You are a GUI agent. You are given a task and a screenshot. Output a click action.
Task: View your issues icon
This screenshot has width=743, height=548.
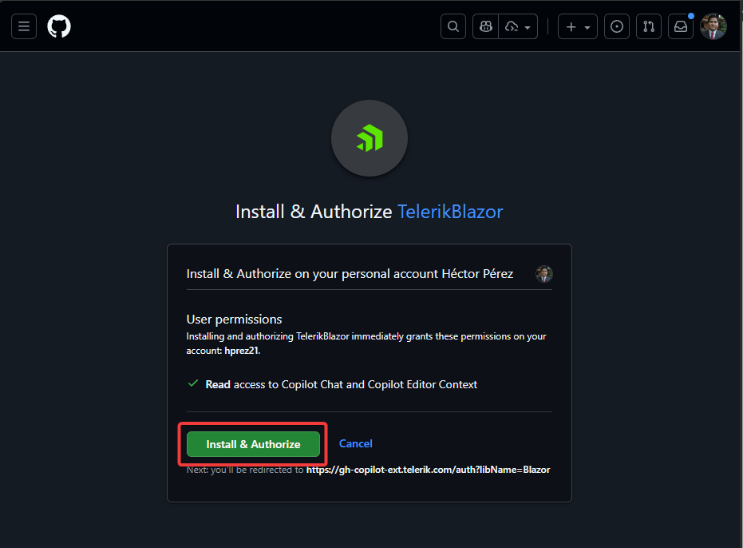pos(616,26)
